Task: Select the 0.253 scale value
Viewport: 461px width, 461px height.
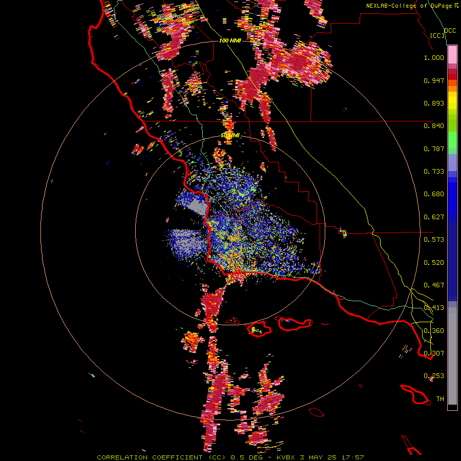Action: coord(434,376)
